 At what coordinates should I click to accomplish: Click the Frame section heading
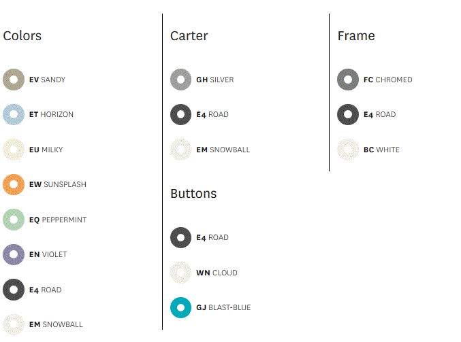356,36
